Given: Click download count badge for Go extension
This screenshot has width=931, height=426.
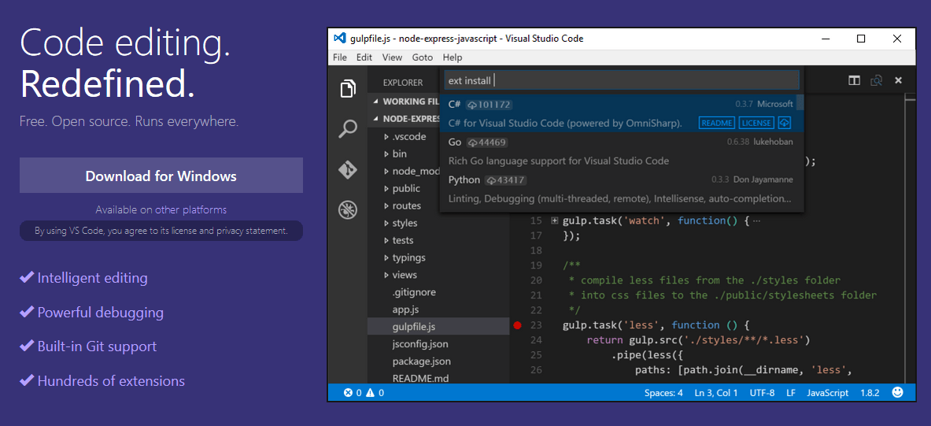Looking at the screenshot, I should 486,143.
